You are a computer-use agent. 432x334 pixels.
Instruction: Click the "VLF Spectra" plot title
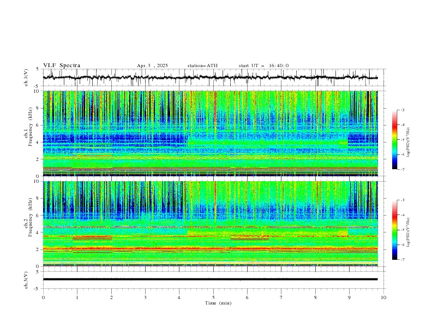pyautogui.click(x=62, y=65)
